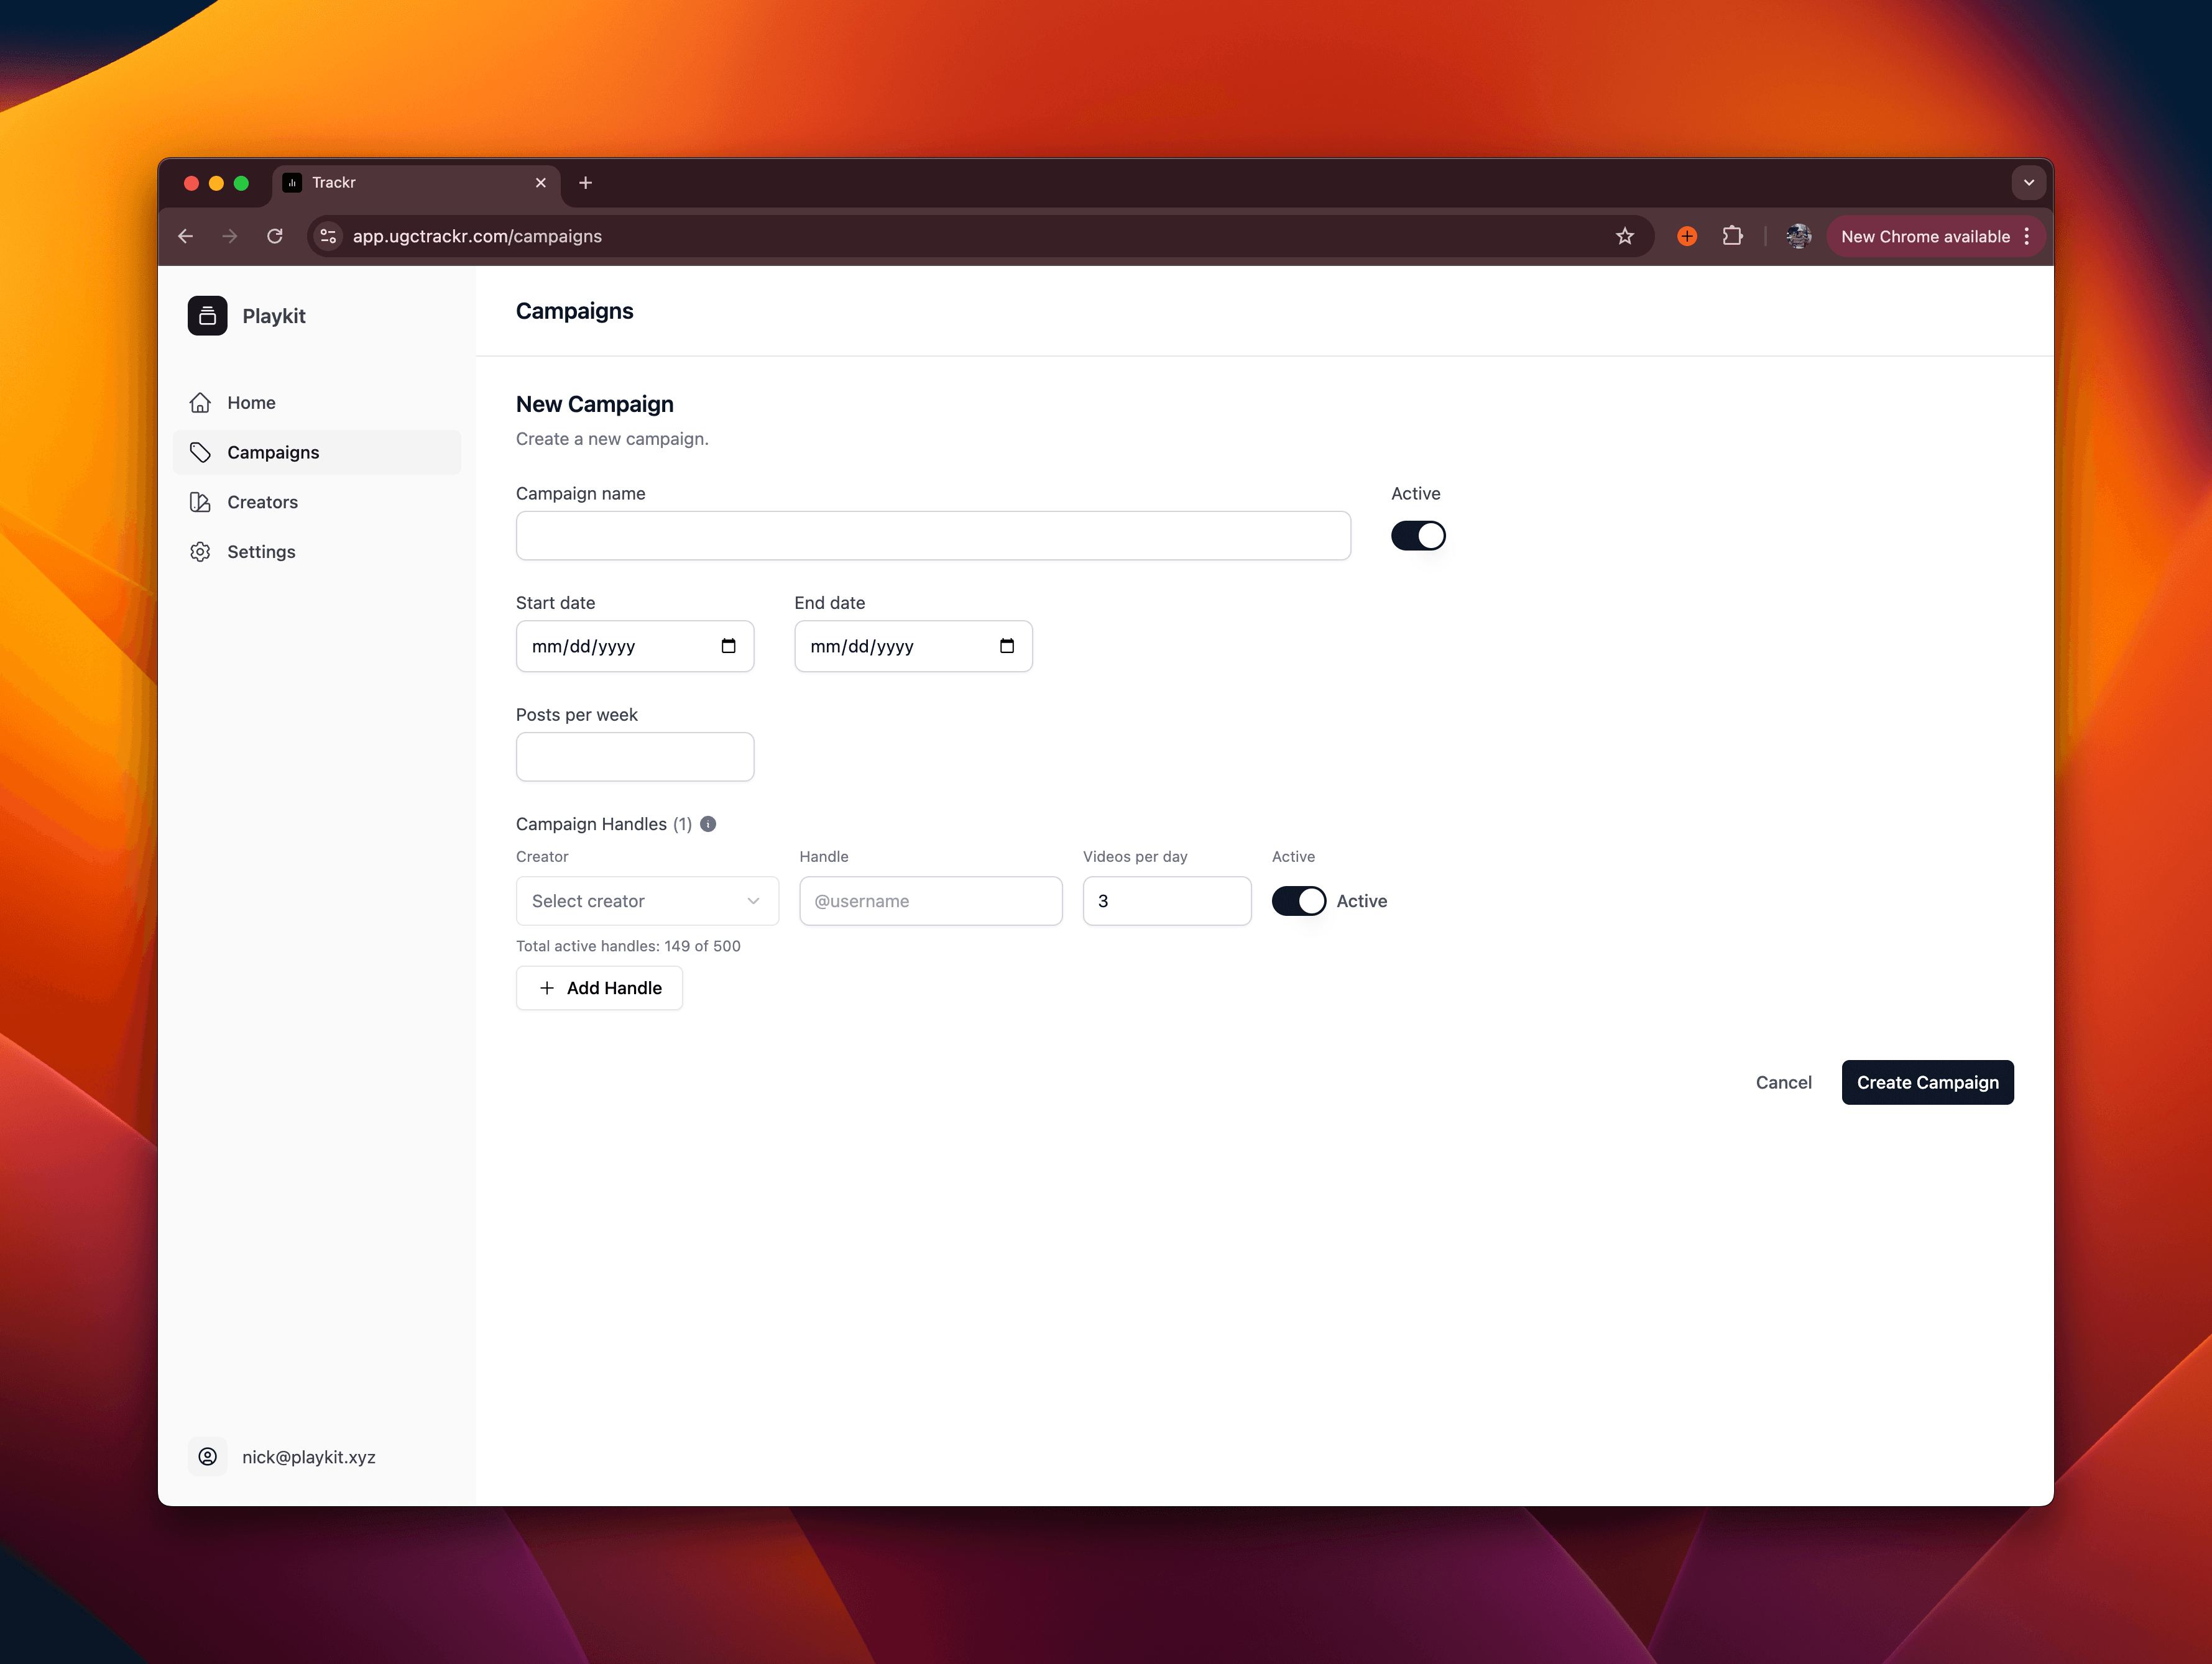Image resolution: width=2212 pixels, height=1664 pixels.
Task: Focus the Campaign name field
Action: [x=933, y=536]
